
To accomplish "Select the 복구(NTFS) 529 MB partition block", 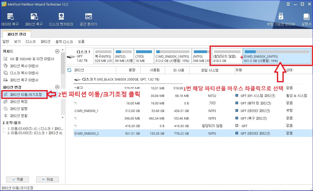I will (x=103, y=56).
